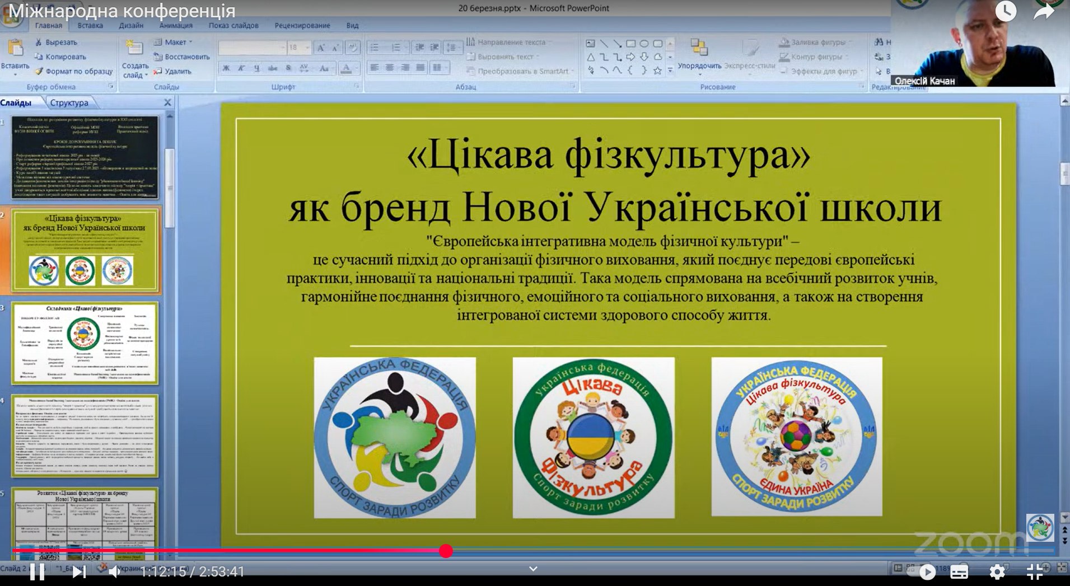This screenshot has width=1070, height=586.
Task: Open the Макет layout dropdown
Action: pyautogui.click(x=173, y=43)
